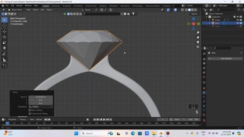The width and height of the screenshot is (244, 137).
Task: Uncheck the Collection exclude checkbox
Action: [234, 17]
